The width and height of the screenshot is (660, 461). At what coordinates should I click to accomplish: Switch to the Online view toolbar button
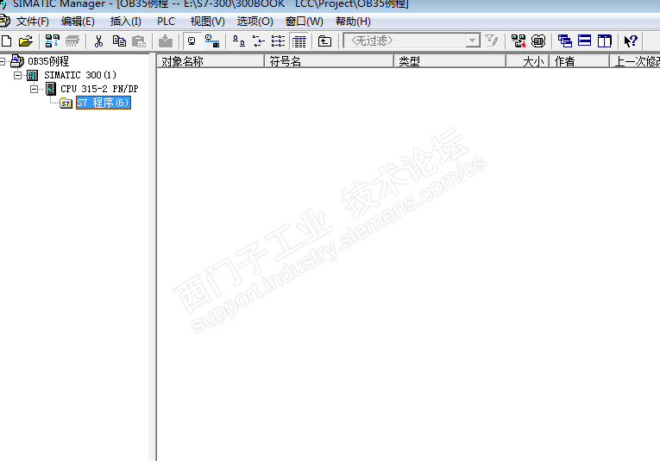click(212, 41)
